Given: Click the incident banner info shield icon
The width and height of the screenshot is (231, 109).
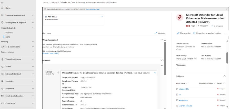Looking at the screenshot, I should [45, 9].
